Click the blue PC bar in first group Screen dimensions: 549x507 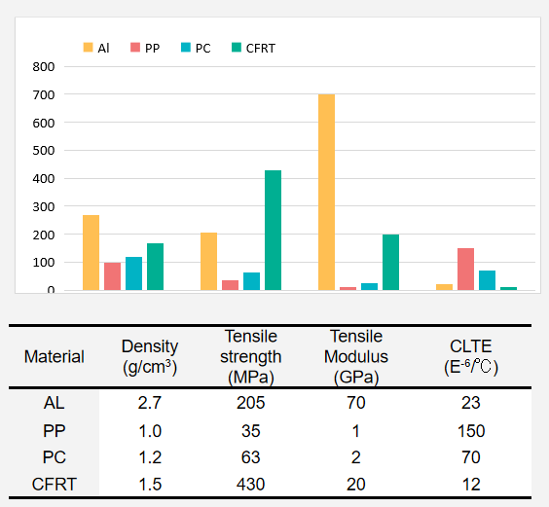(x=133, y=273)
